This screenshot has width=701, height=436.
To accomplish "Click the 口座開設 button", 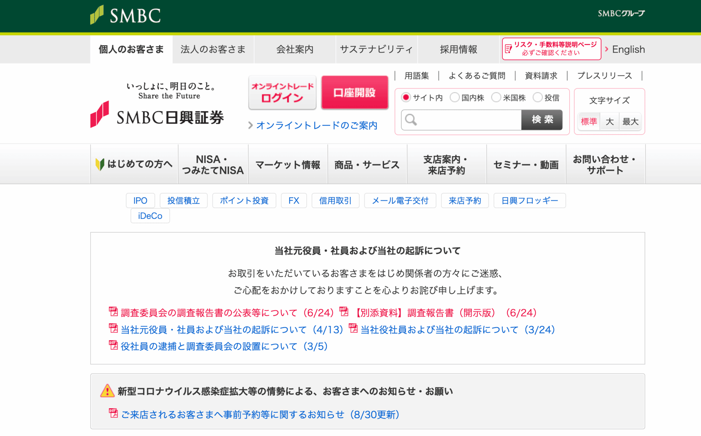I will coord(355,92).
